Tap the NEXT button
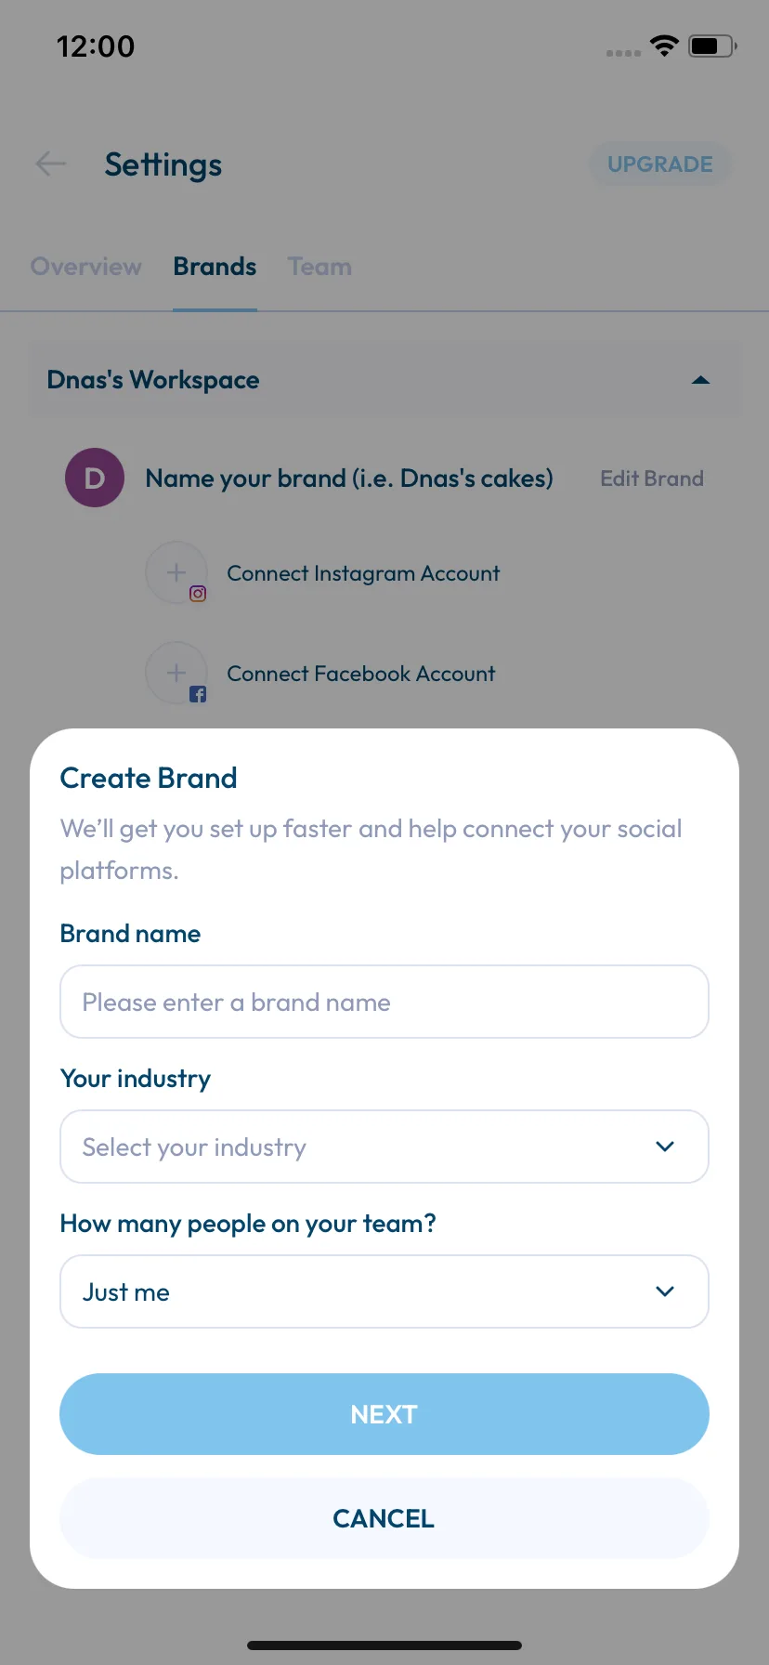This screenshot has width=769, height=1665. (x=384, y=1414)
